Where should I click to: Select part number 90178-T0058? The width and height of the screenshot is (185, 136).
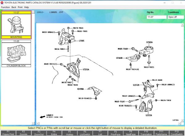[166, 100]
